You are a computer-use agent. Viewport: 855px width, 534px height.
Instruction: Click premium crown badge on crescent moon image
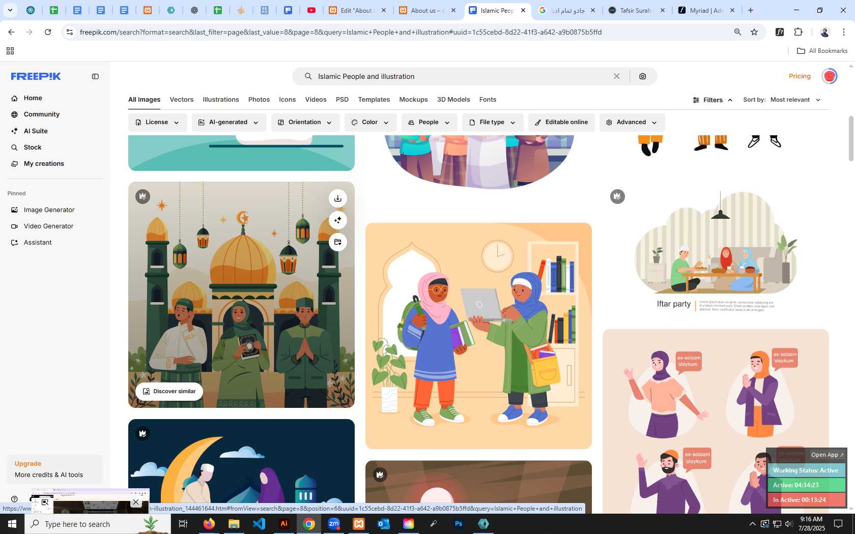click(x=143, y=433)
